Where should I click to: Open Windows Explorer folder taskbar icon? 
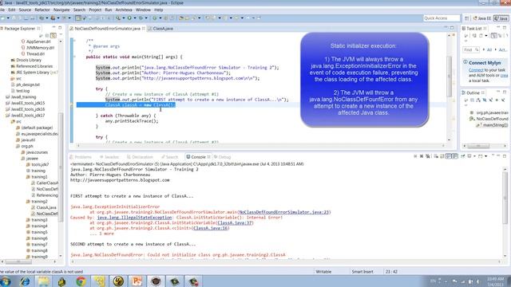coord(44,281)
